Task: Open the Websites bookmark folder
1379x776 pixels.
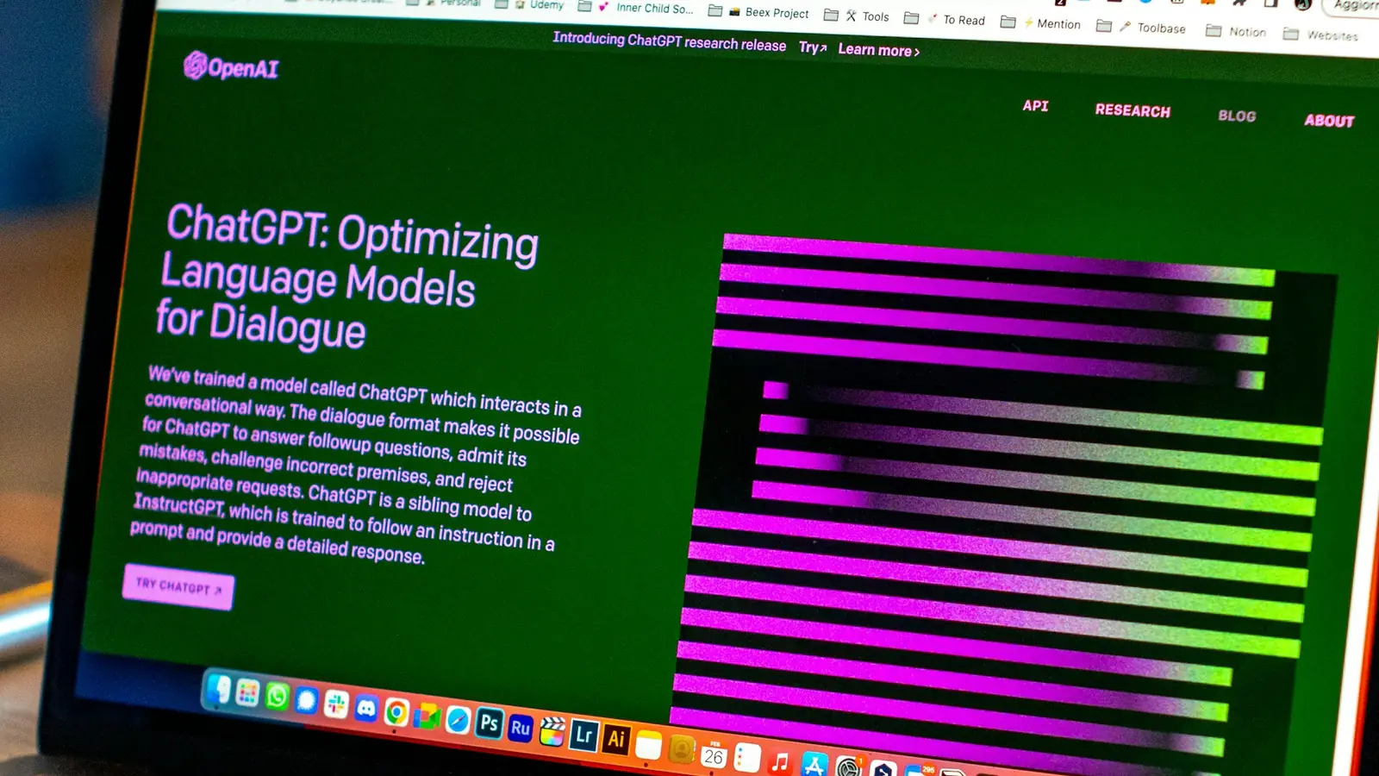Action: (x=1320, y=34)
